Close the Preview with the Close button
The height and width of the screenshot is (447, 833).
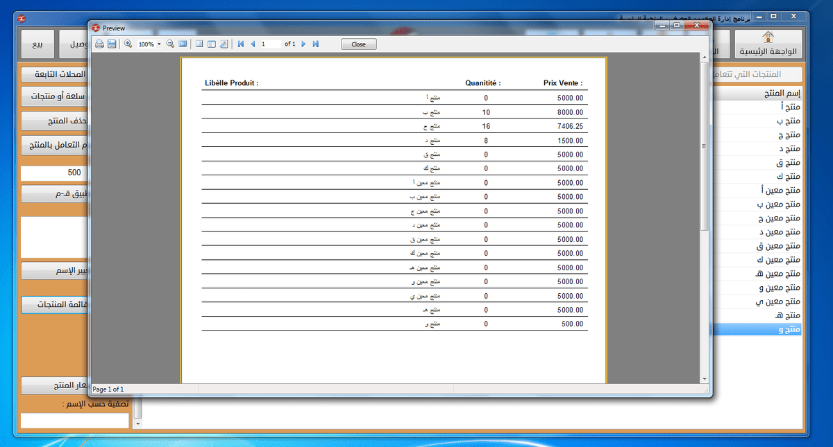point(358,44)
